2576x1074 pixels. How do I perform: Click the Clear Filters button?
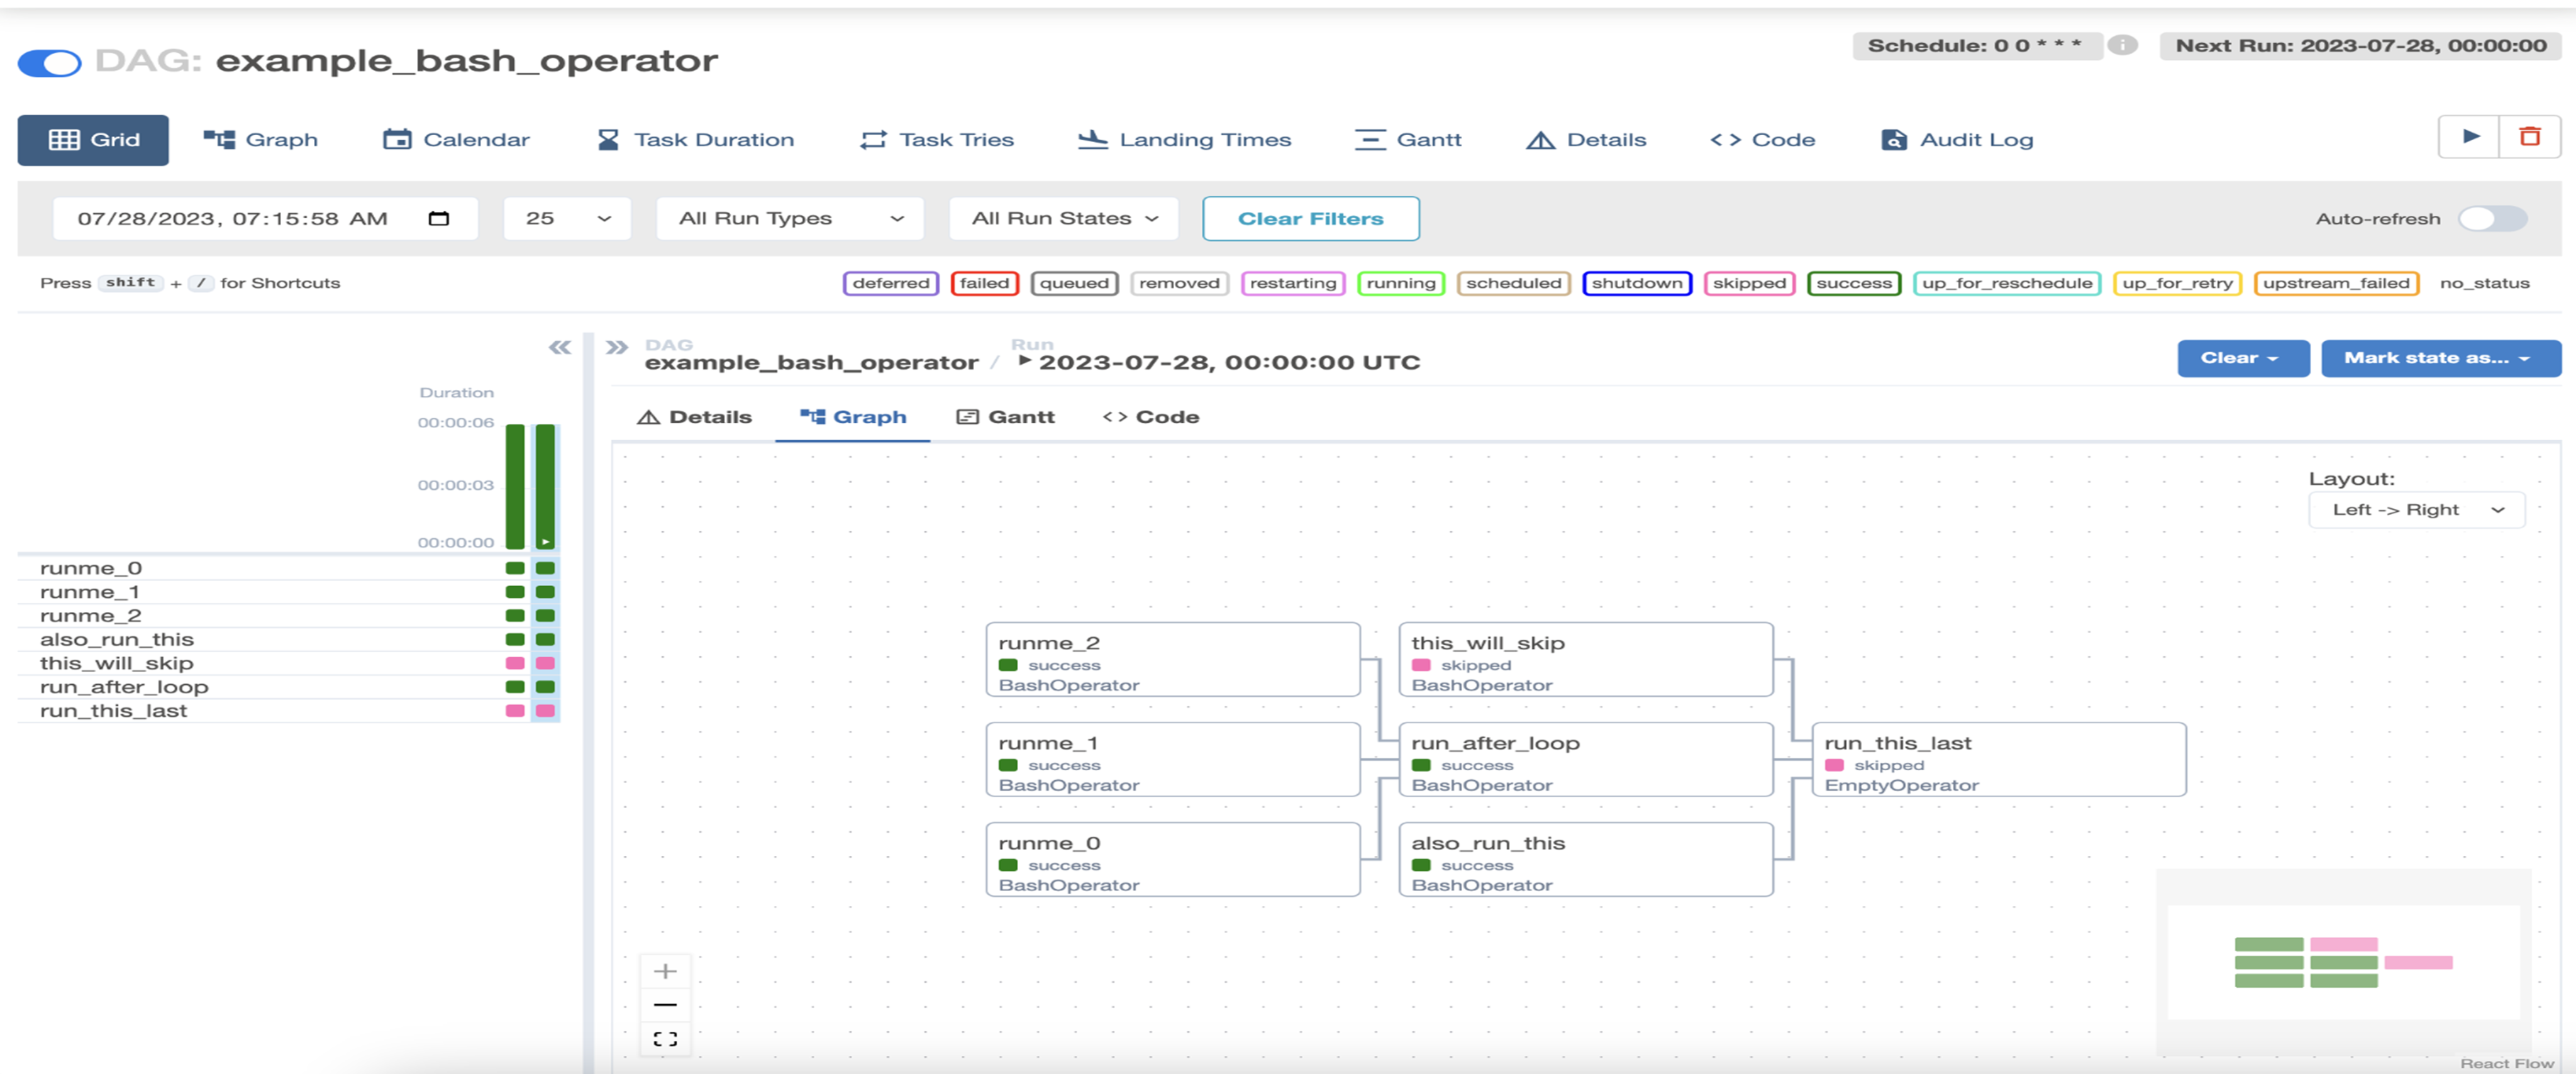click(1310, 218)
